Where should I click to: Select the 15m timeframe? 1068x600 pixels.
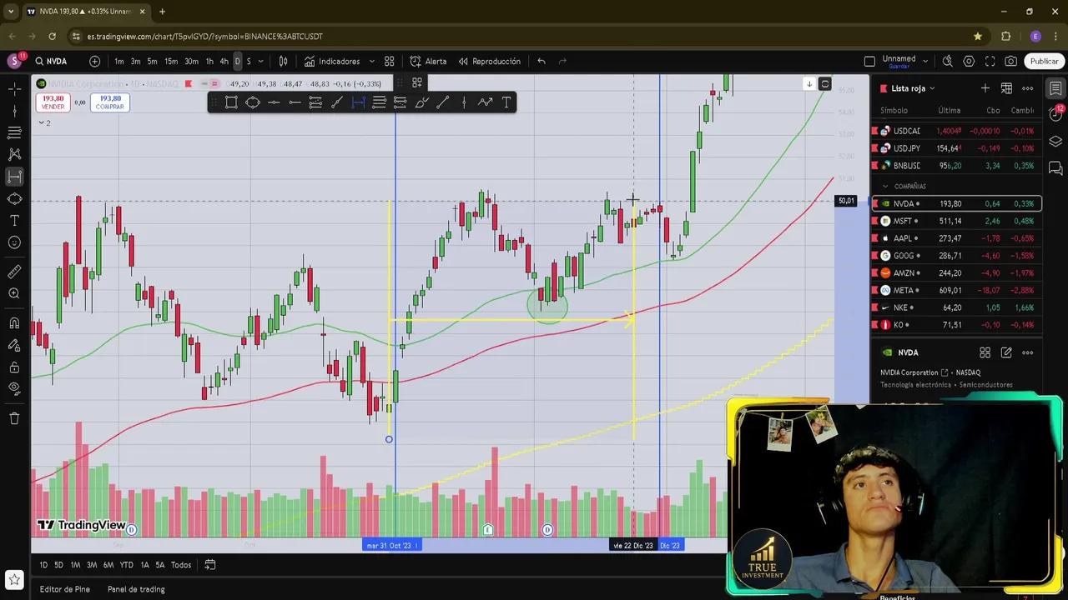point(171,61)
